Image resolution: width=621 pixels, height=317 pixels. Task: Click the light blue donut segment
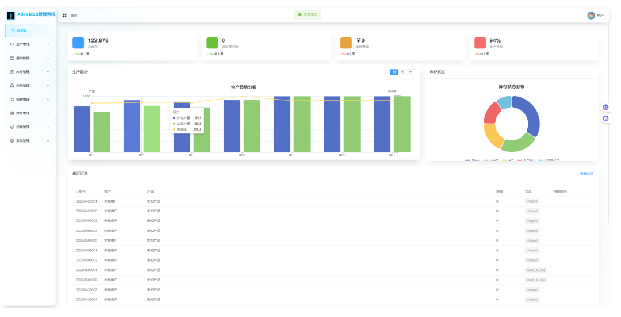pyautogui.click(x=505, y=102)
